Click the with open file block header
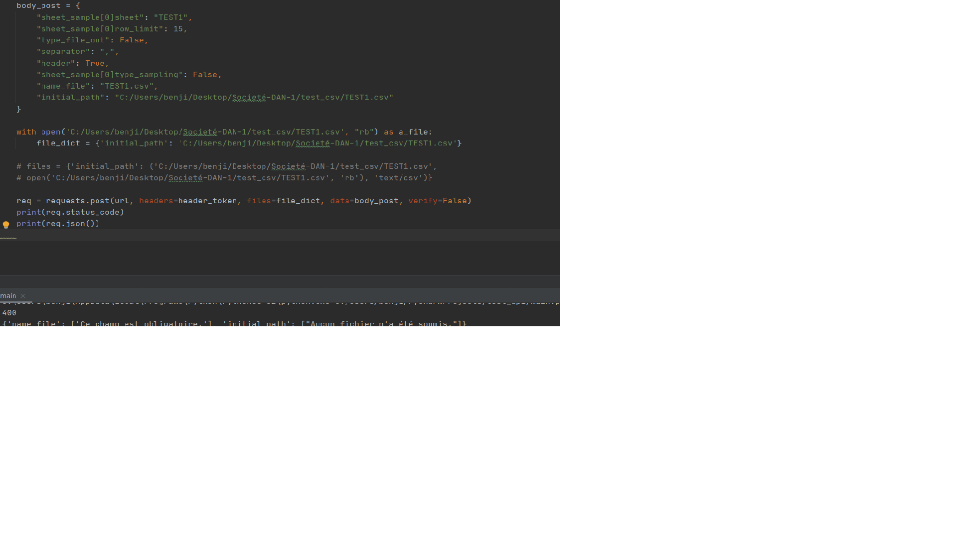957x538 pixels. pyautogui.click(x=223, y=132)
